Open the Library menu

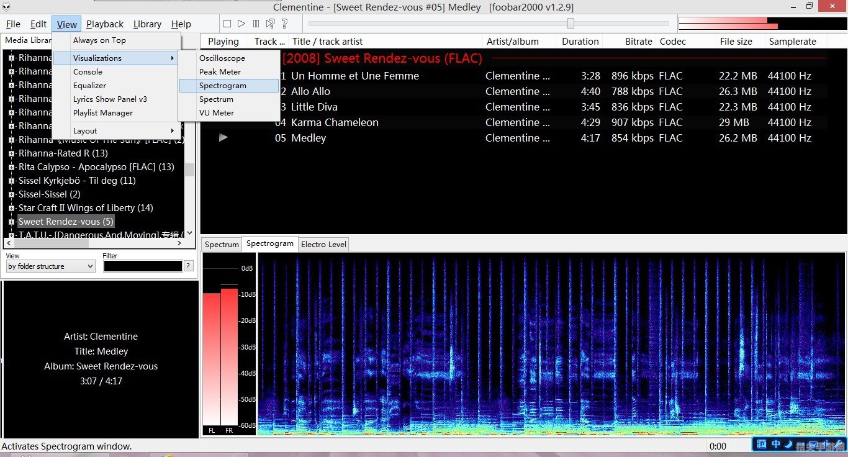coord(147,24)
